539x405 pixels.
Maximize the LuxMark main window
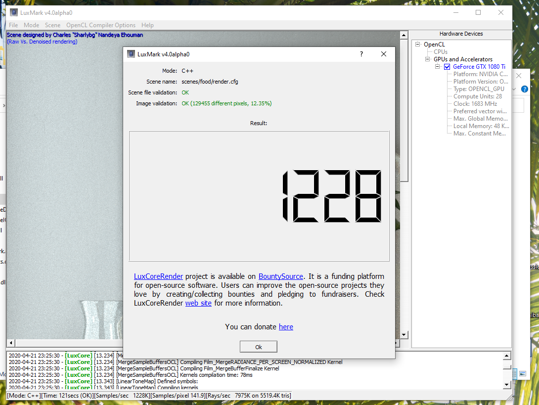click(478, 13)
